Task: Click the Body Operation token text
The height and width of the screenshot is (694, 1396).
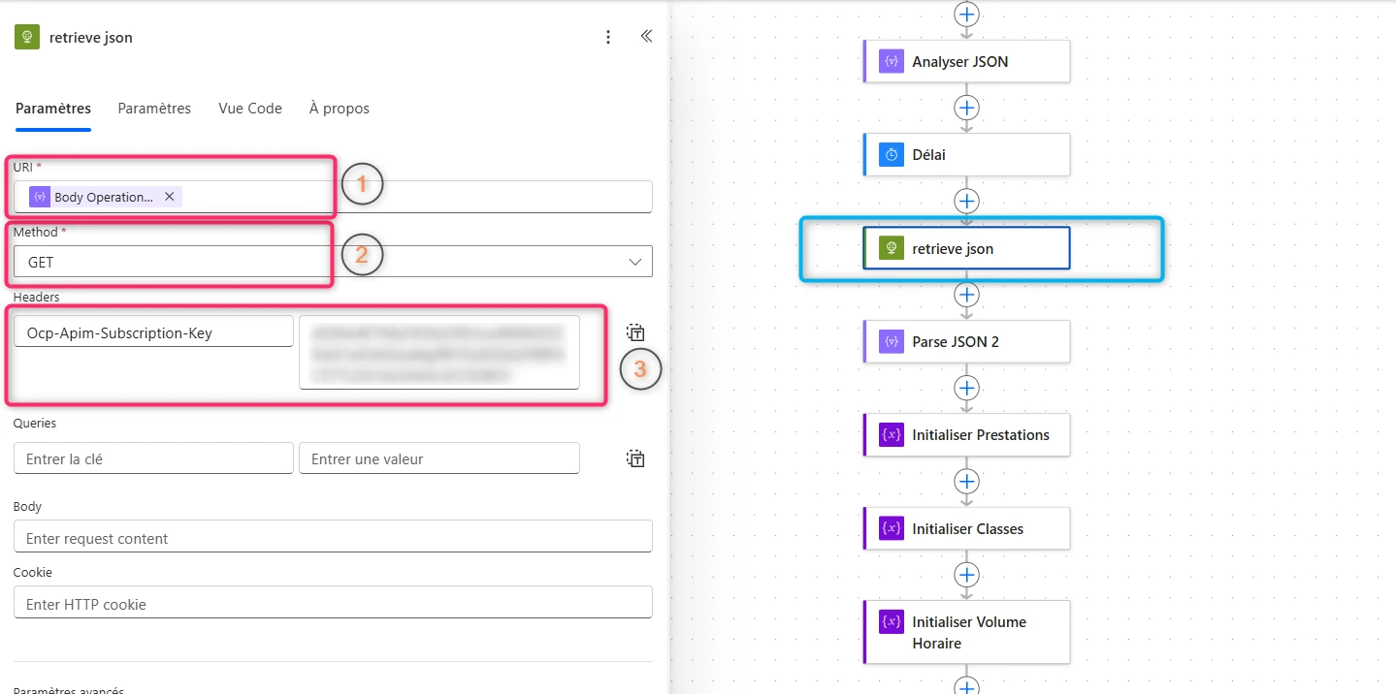Action: [104, 197]
